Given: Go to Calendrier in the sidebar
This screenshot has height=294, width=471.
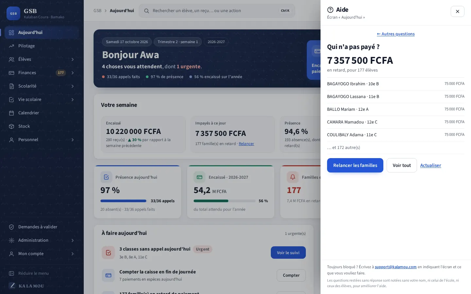Looking at the screenshot, I should [42, 113].
